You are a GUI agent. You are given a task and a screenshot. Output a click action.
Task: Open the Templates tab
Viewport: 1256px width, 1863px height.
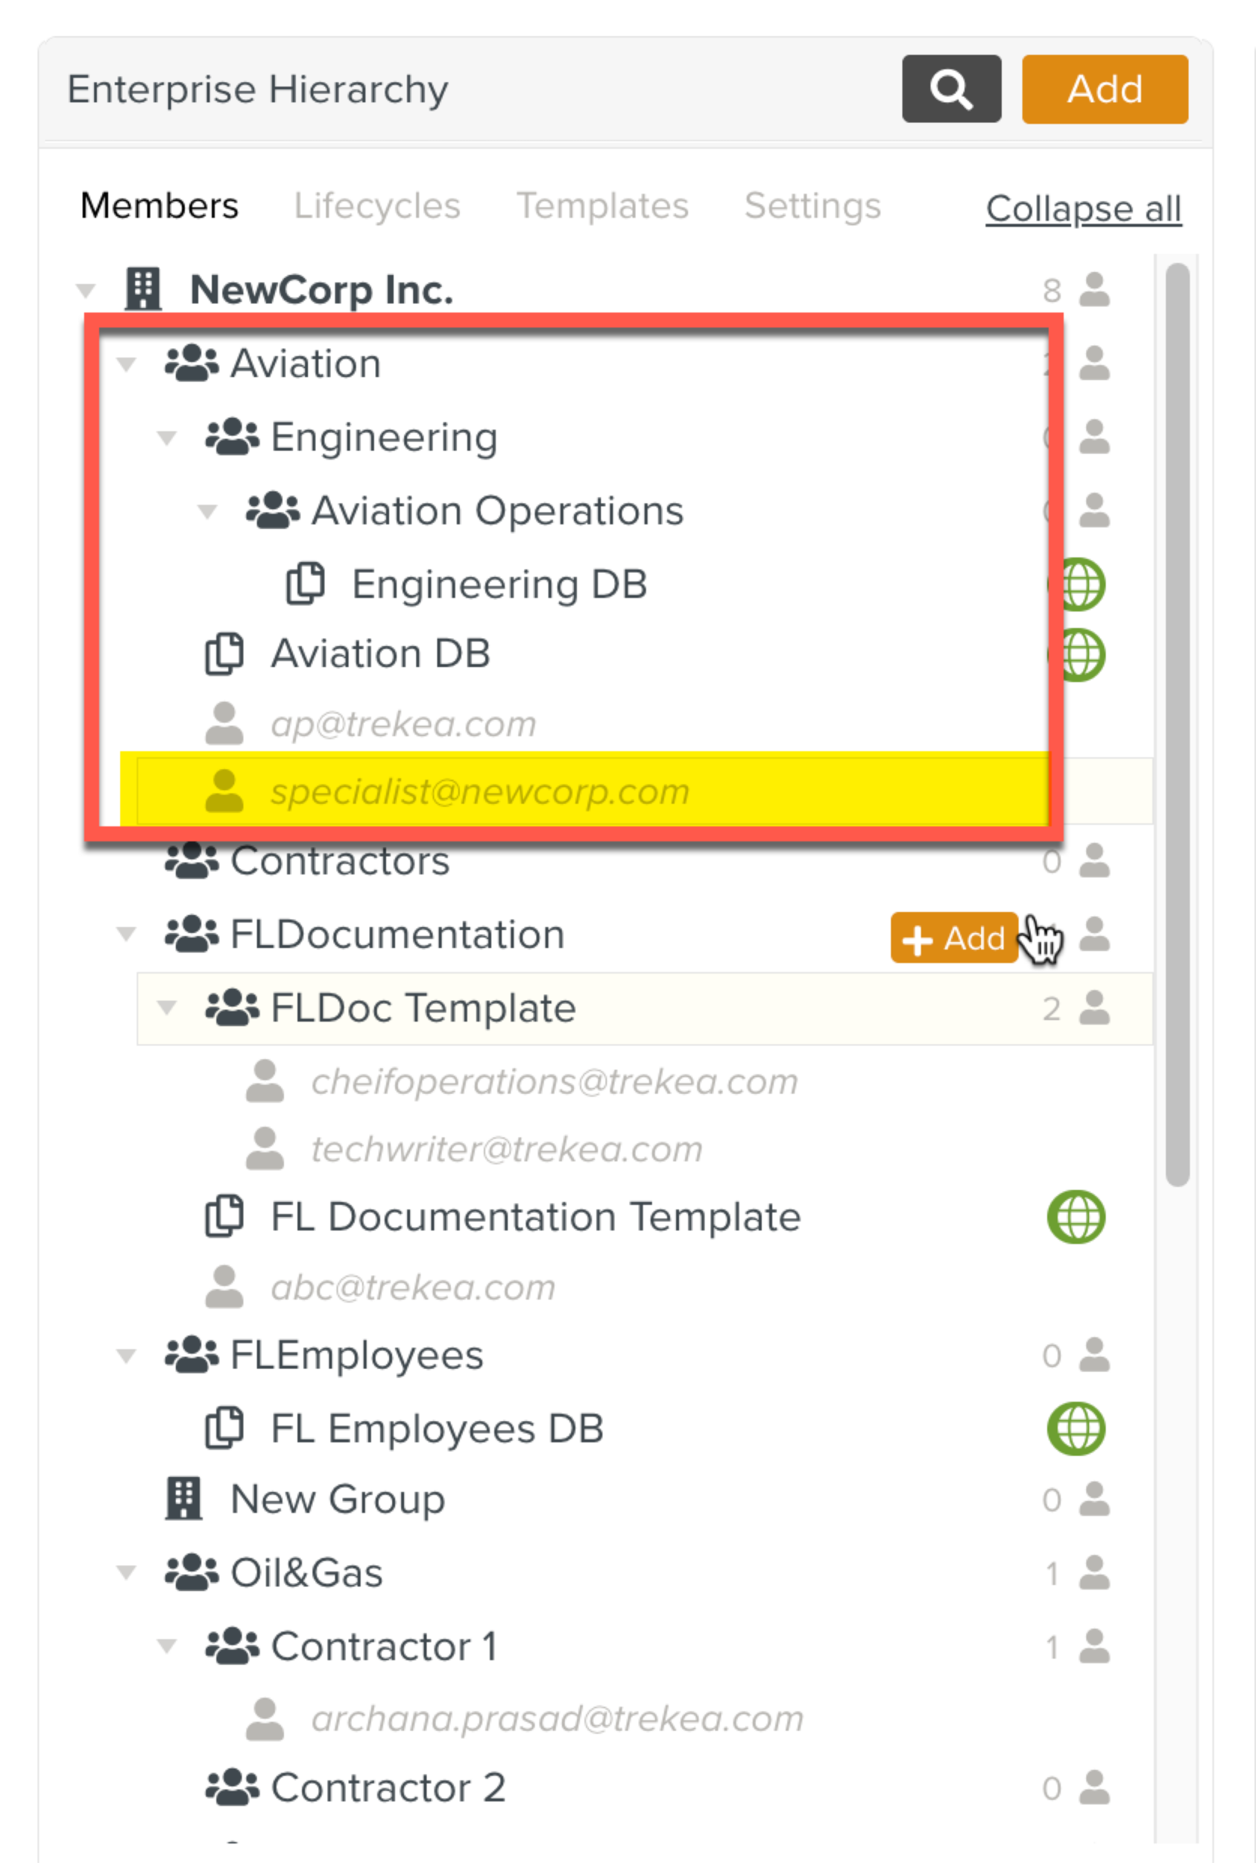coord(602,206)
